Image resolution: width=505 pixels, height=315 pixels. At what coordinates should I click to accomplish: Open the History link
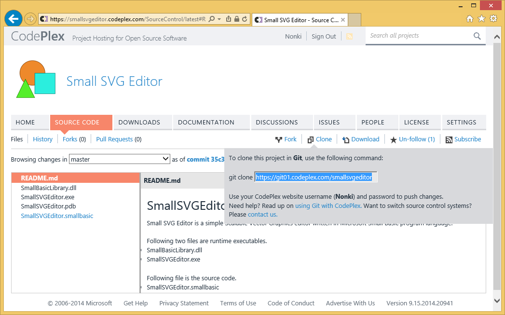tap(42, 139)
